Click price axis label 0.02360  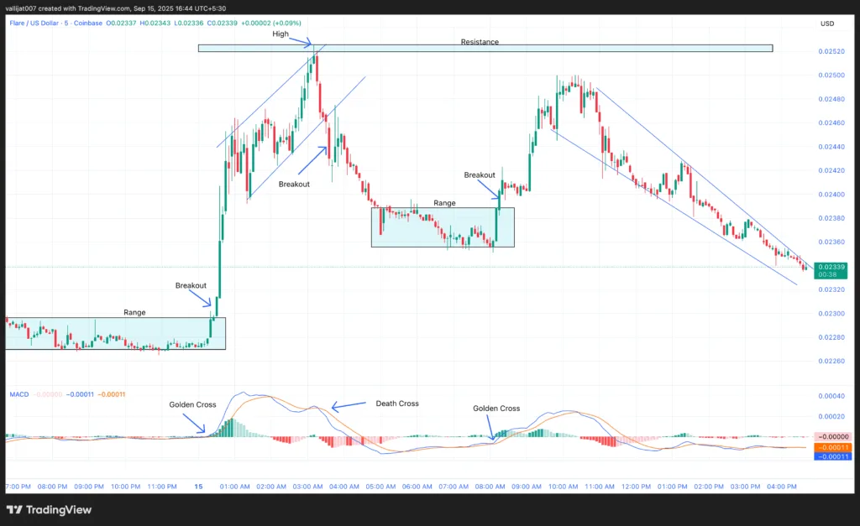831,242
